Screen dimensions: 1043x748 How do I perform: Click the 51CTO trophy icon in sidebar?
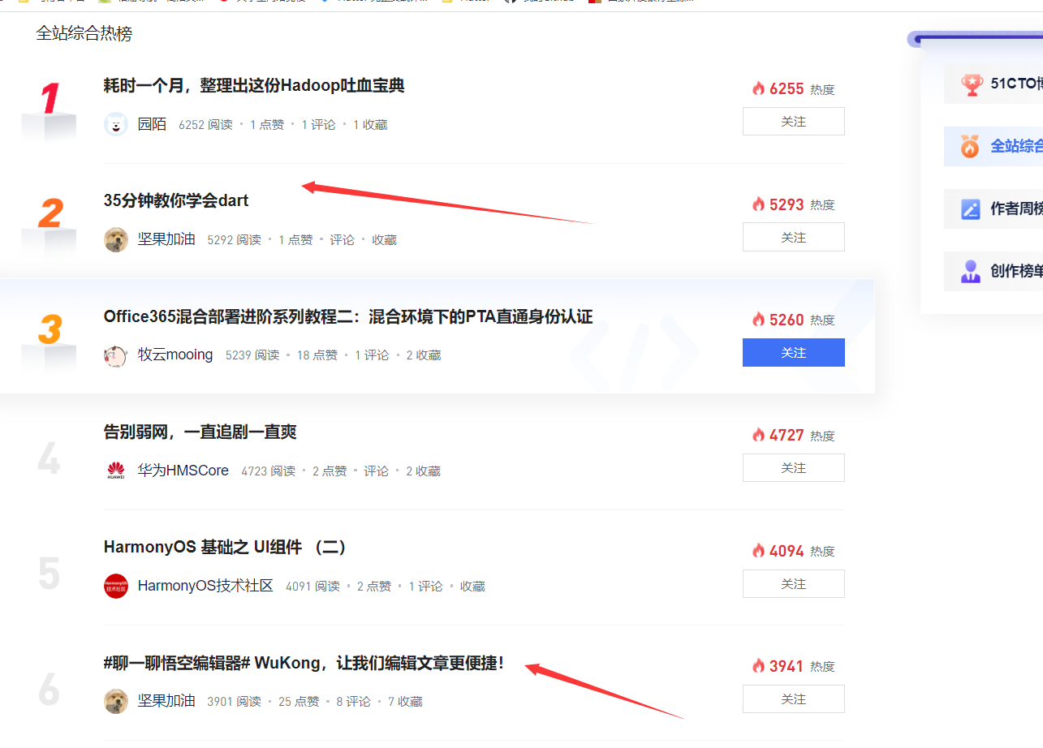click(x=971, y=84)
